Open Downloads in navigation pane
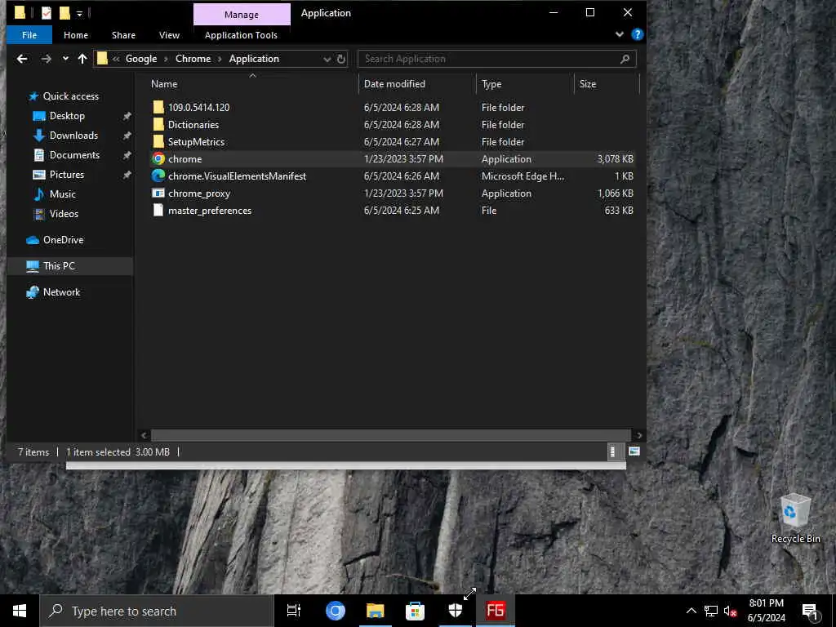The image size is (836, 627). pyautogui.click(x=73, y=136)
